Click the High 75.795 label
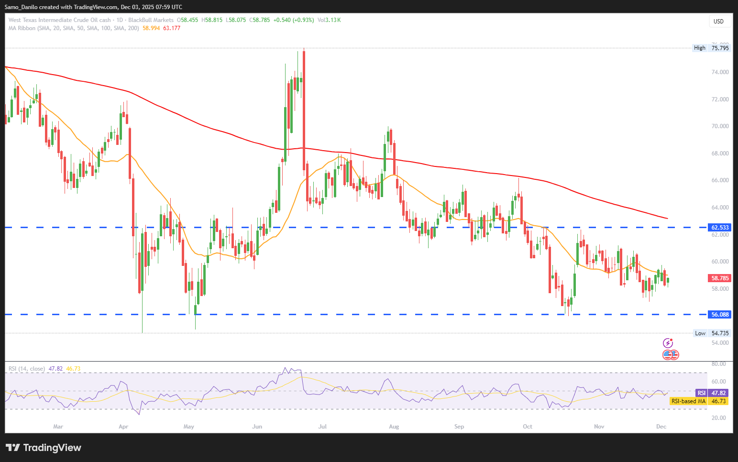 pyautogui.click(x=712, y=48)
